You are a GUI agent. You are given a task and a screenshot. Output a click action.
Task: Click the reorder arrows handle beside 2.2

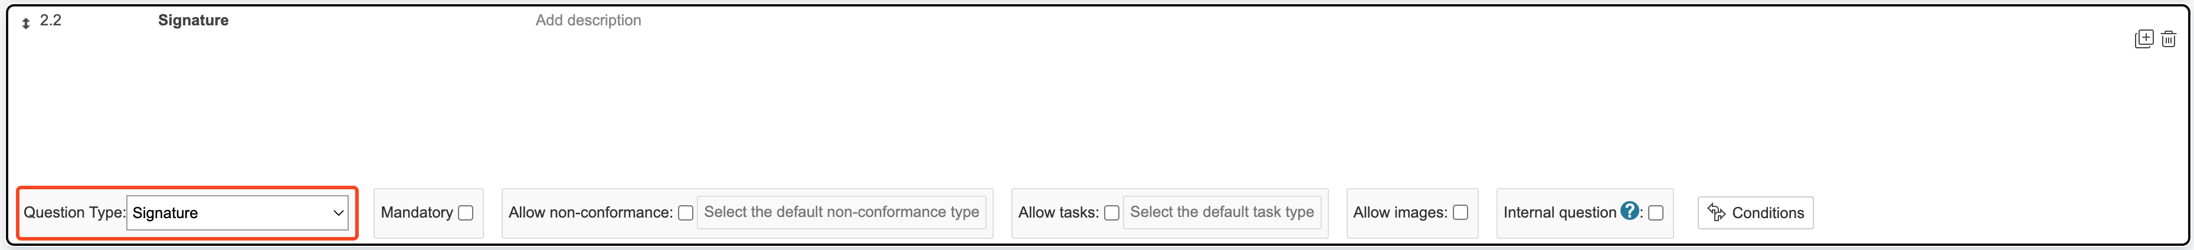click(x=25, y=23)
